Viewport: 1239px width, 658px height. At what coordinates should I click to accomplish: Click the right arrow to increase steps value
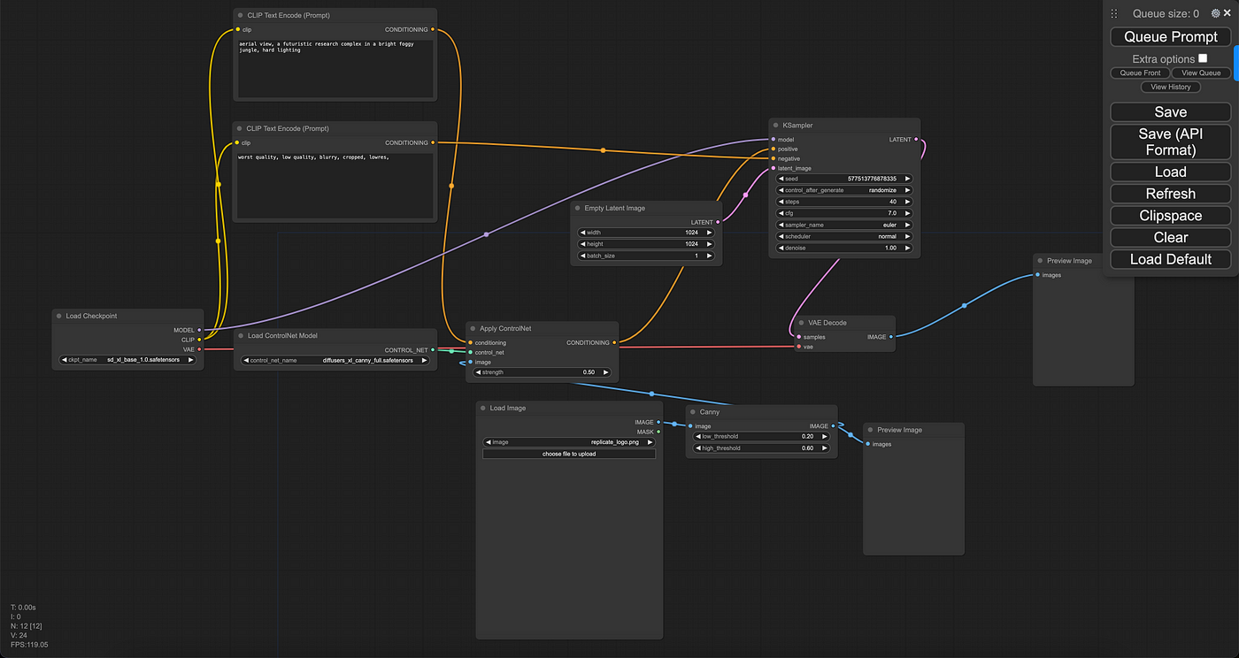pyautogui.click(x=907, y=202)
